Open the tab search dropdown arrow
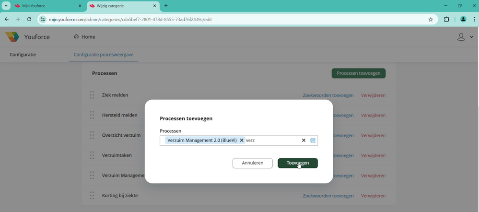Viewport: 479px width, 212px height. point(6,6)
